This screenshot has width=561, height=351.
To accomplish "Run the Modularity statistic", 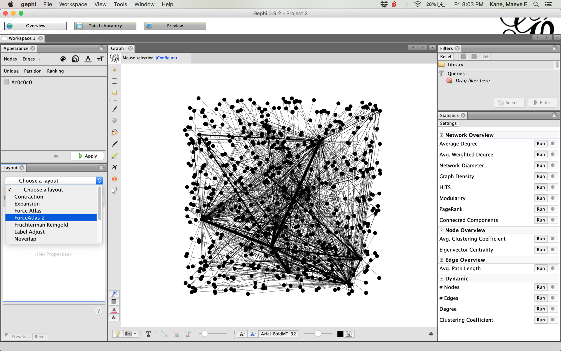I will (540, 198).
